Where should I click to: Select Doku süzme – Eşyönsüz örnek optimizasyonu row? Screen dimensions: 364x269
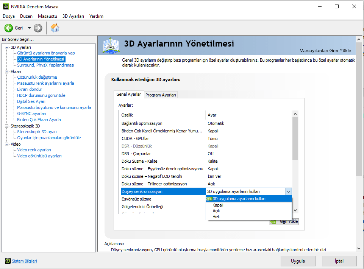(206, 169)
